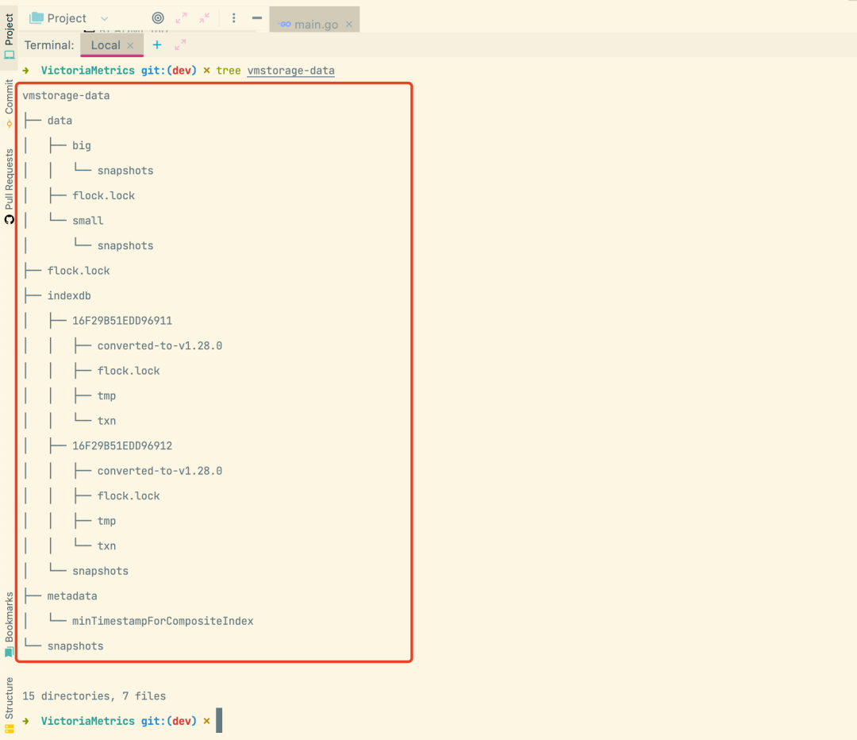Select the Local terminal tab
The width and height of the screenshot is (857, 740).
105,45
